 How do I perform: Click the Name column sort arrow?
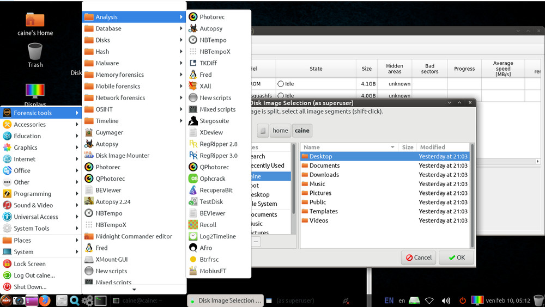pyautogui.click(x=392, y=148)
